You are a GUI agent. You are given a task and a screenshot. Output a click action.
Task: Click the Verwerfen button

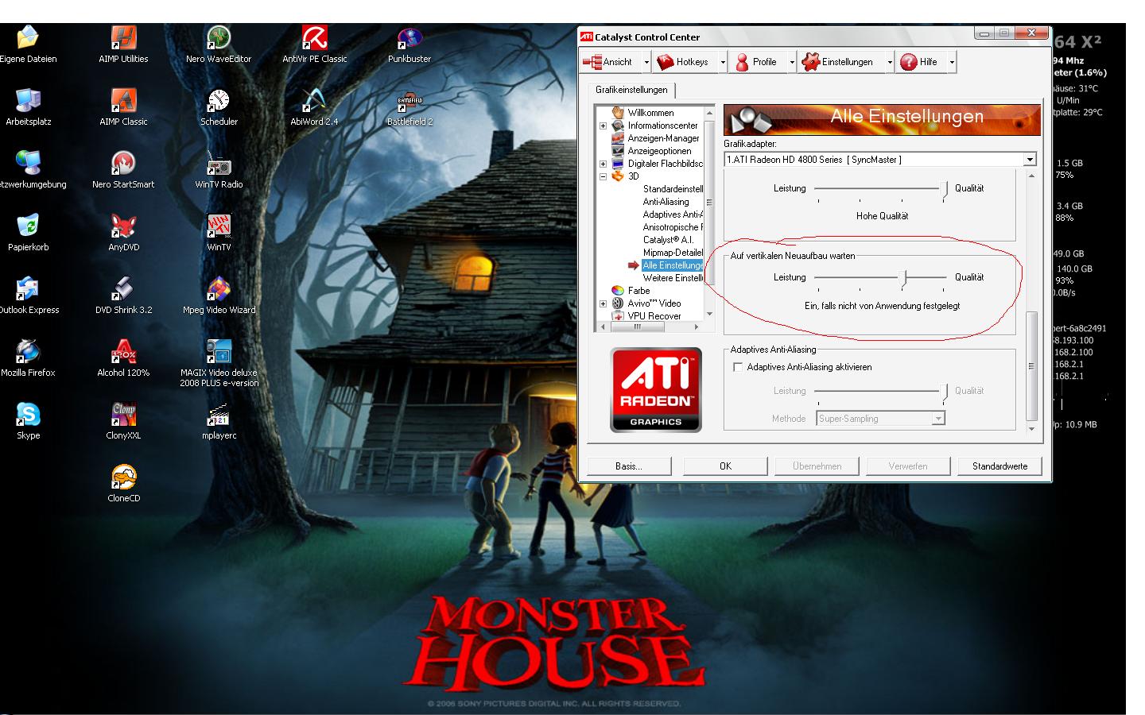(x=908, y=466)
